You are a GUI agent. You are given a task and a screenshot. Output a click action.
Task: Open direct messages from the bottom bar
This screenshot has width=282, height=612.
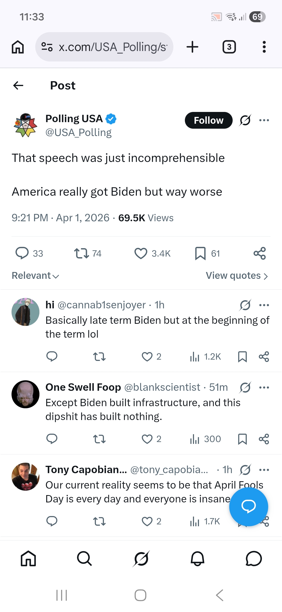point(254,558)
